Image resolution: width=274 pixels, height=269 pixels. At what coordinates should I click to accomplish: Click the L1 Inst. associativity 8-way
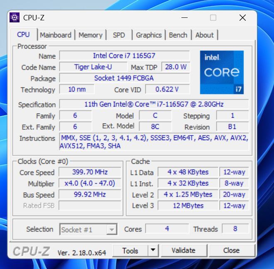(x=234, y=183)
